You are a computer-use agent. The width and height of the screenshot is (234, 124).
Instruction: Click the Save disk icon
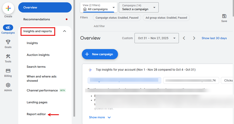[224, 16]
